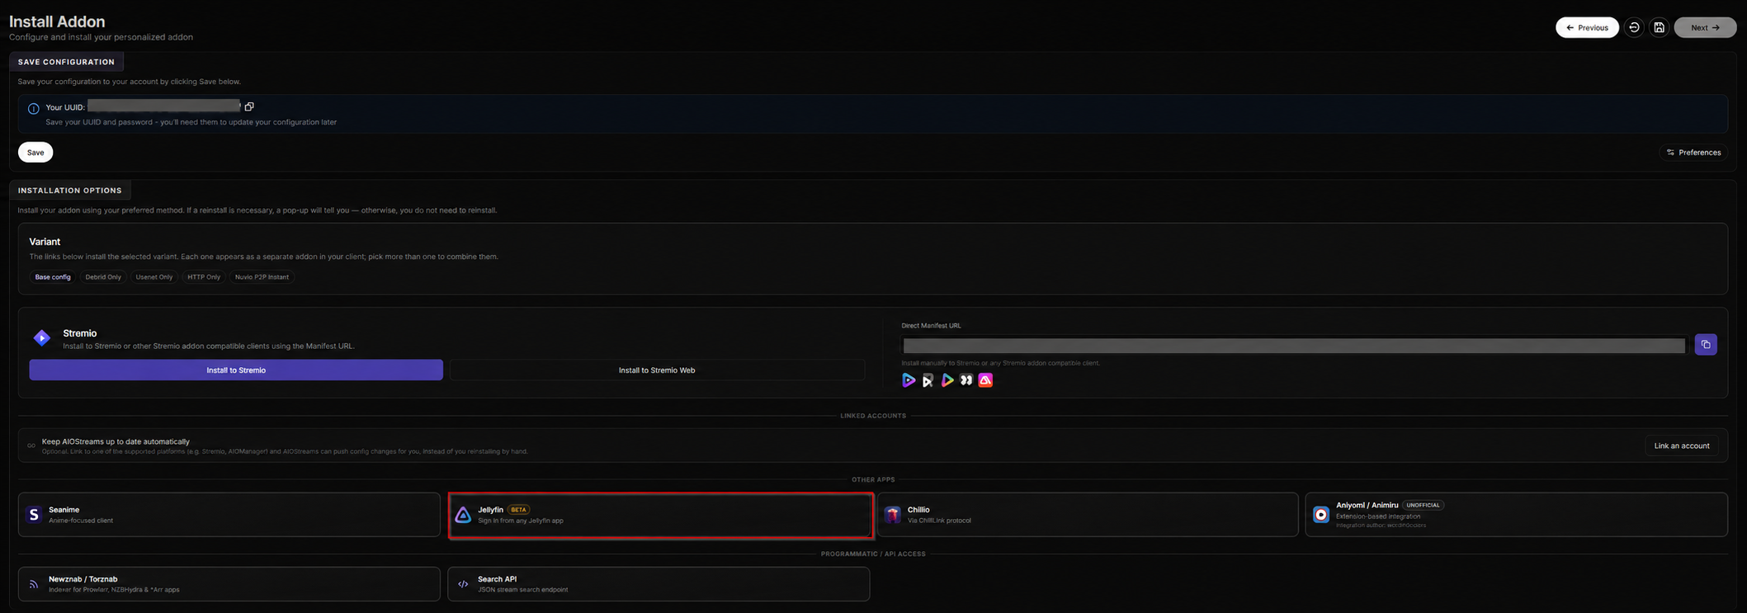Click the floppy disk save icon
Viewport: 1747px width, 613px height.
pos(1659,27)
